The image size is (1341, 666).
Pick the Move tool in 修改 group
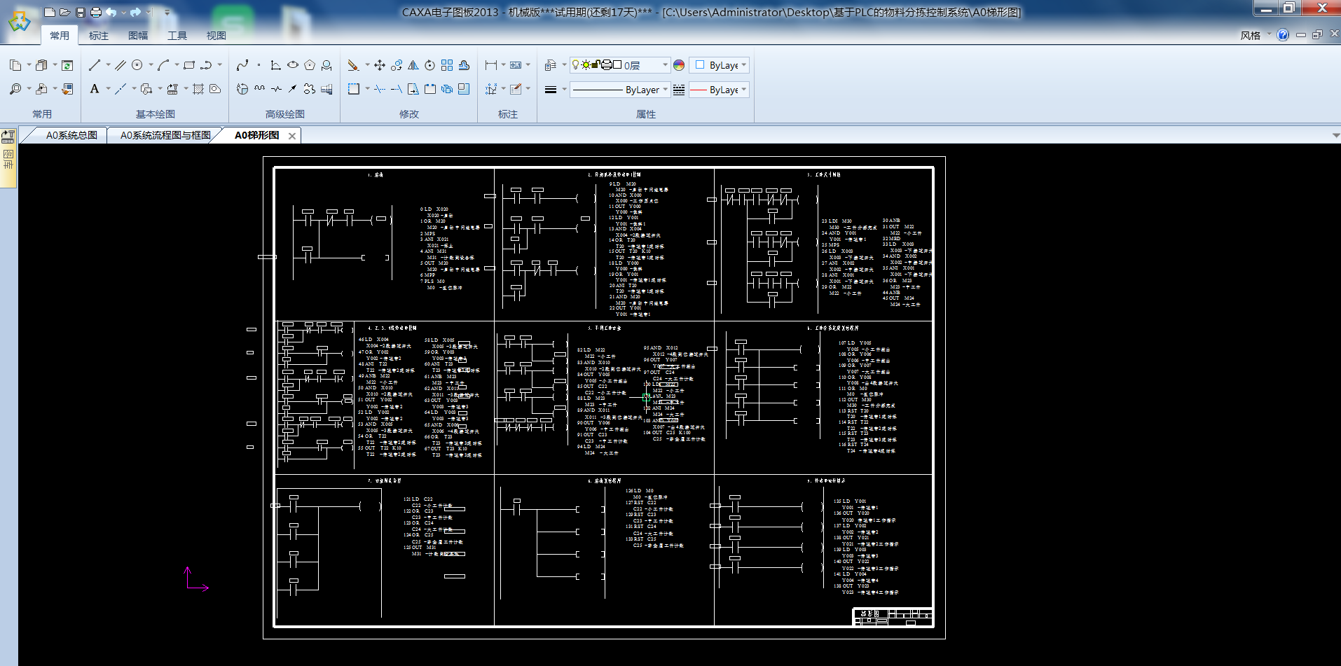click(380, 65)
